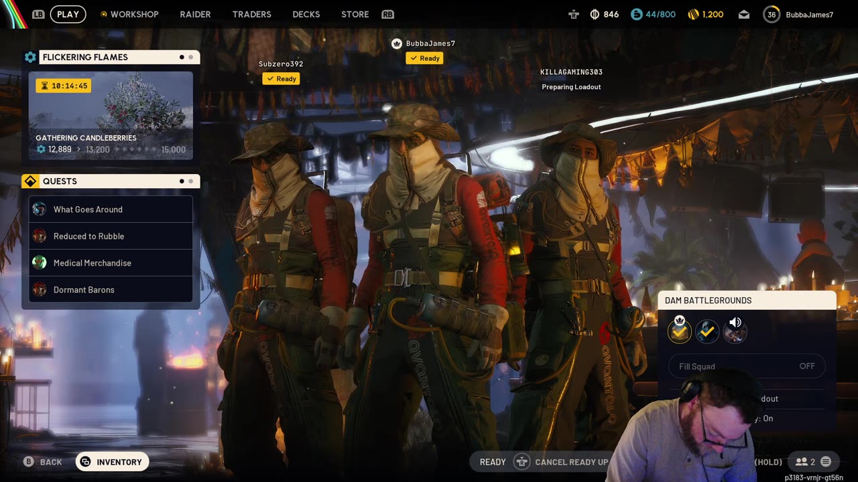
Task: Click the blue 44/800 token icon
Action: click(637, 14)
